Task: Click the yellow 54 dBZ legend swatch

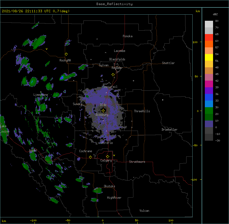Action: point(209,57)
